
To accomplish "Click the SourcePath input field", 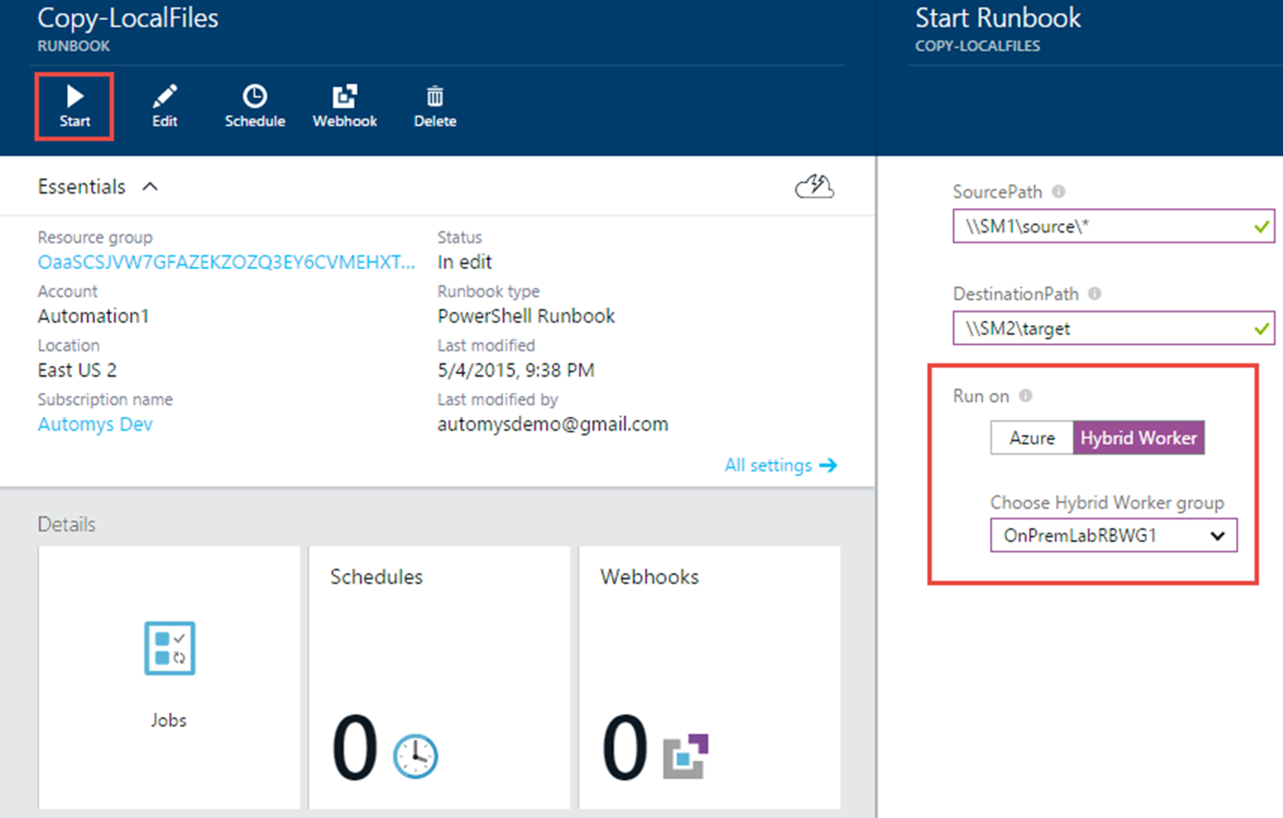I will tap(1113, 226).
